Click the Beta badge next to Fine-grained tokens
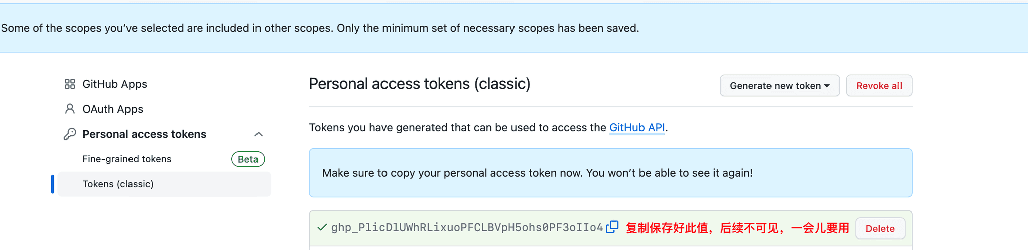Screen dimensions: 1028x250 [248, 159]
